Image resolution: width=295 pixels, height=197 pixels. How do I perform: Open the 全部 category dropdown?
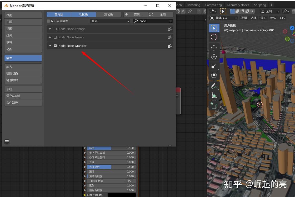[110, 21]
